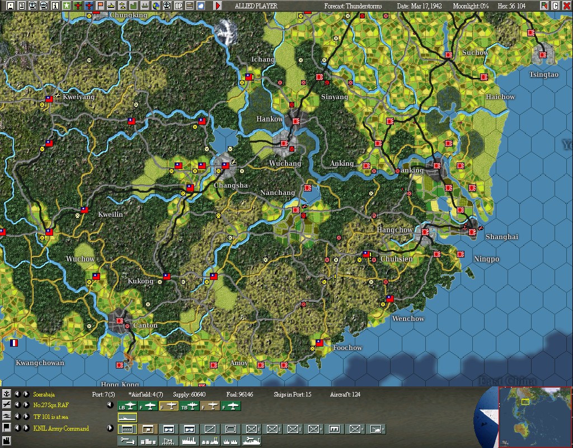
Task: Click the Chinese unit counter at Foochow
Action: point(320,343)
